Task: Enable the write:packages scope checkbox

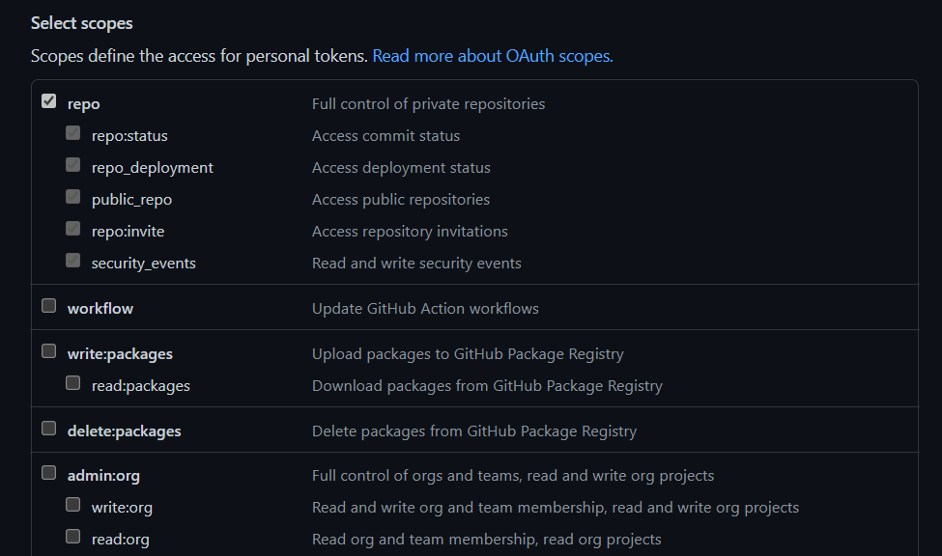Action: click(x=49, y=351)
